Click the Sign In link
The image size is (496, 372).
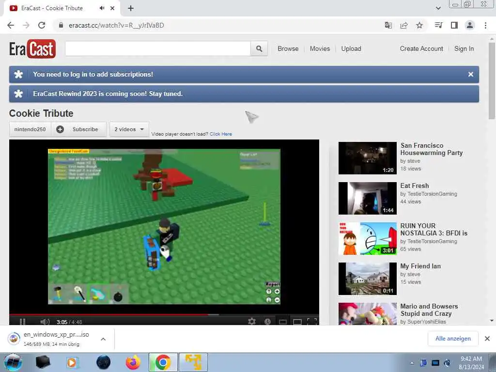tap(464, 49)
